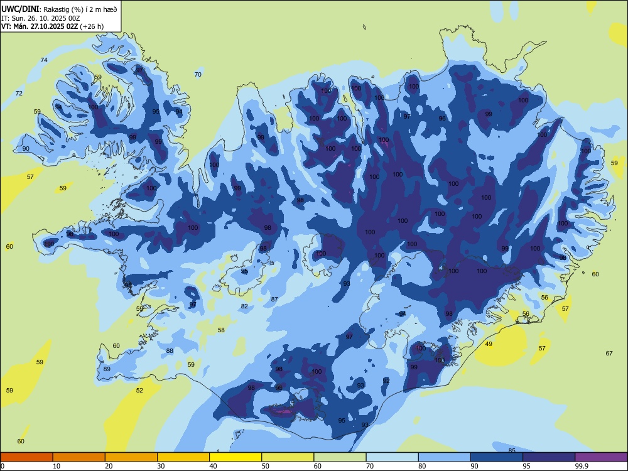Click the humidity value '58' on the map

click(x=221, y=330)
